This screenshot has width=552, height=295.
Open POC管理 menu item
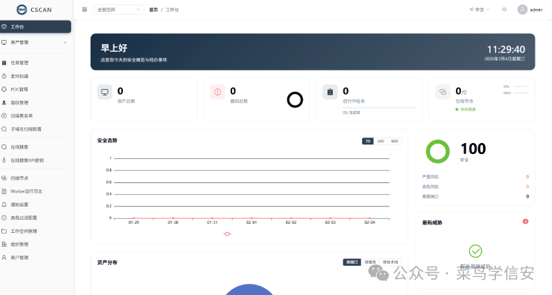tap(35, 89)
